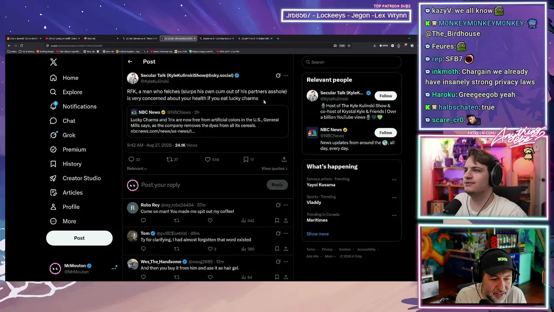Open Secular Talk's profile avatar on the post
The image size is (554, 312).
click(132, 78)
